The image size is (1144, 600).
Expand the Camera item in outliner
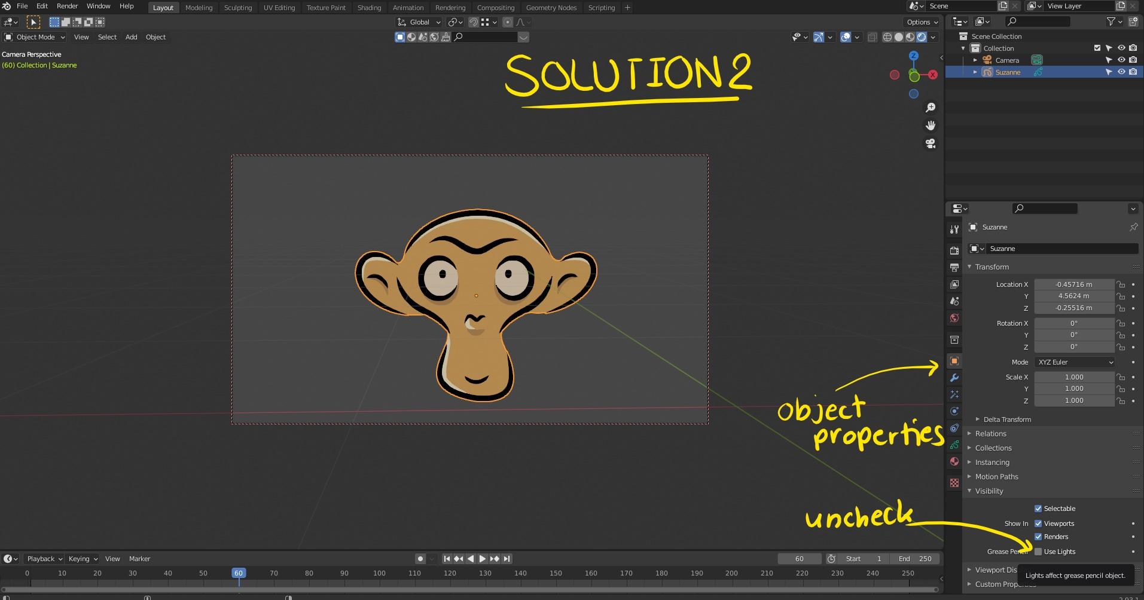[x=975, y=60]
